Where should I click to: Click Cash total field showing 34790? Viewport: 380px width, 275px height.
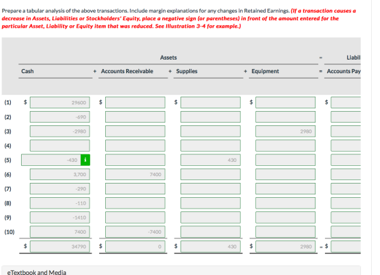pyautogui.click(x=60, y=247)
